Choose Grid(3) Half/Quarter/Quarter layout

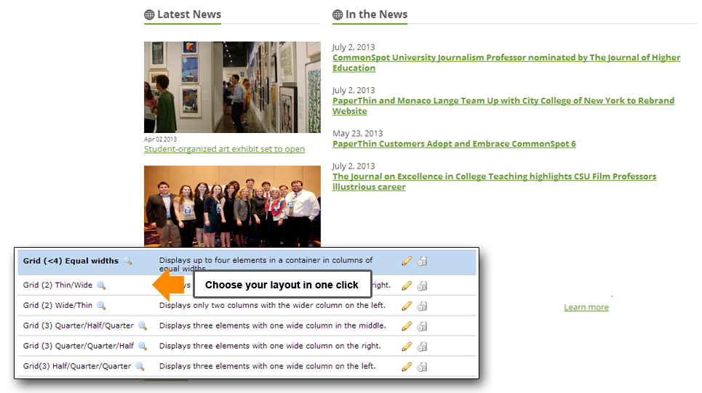pyautogui.click(x=77, y=366)
